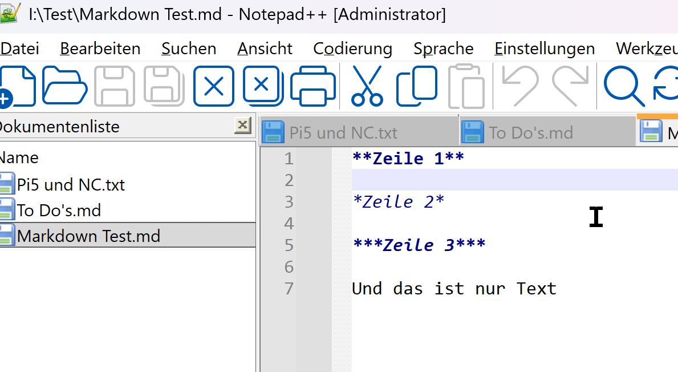This screenshot has width=678, height=372.
Task: Click file icon next to Markdown Test.md in list
Action: pos(7,235)
